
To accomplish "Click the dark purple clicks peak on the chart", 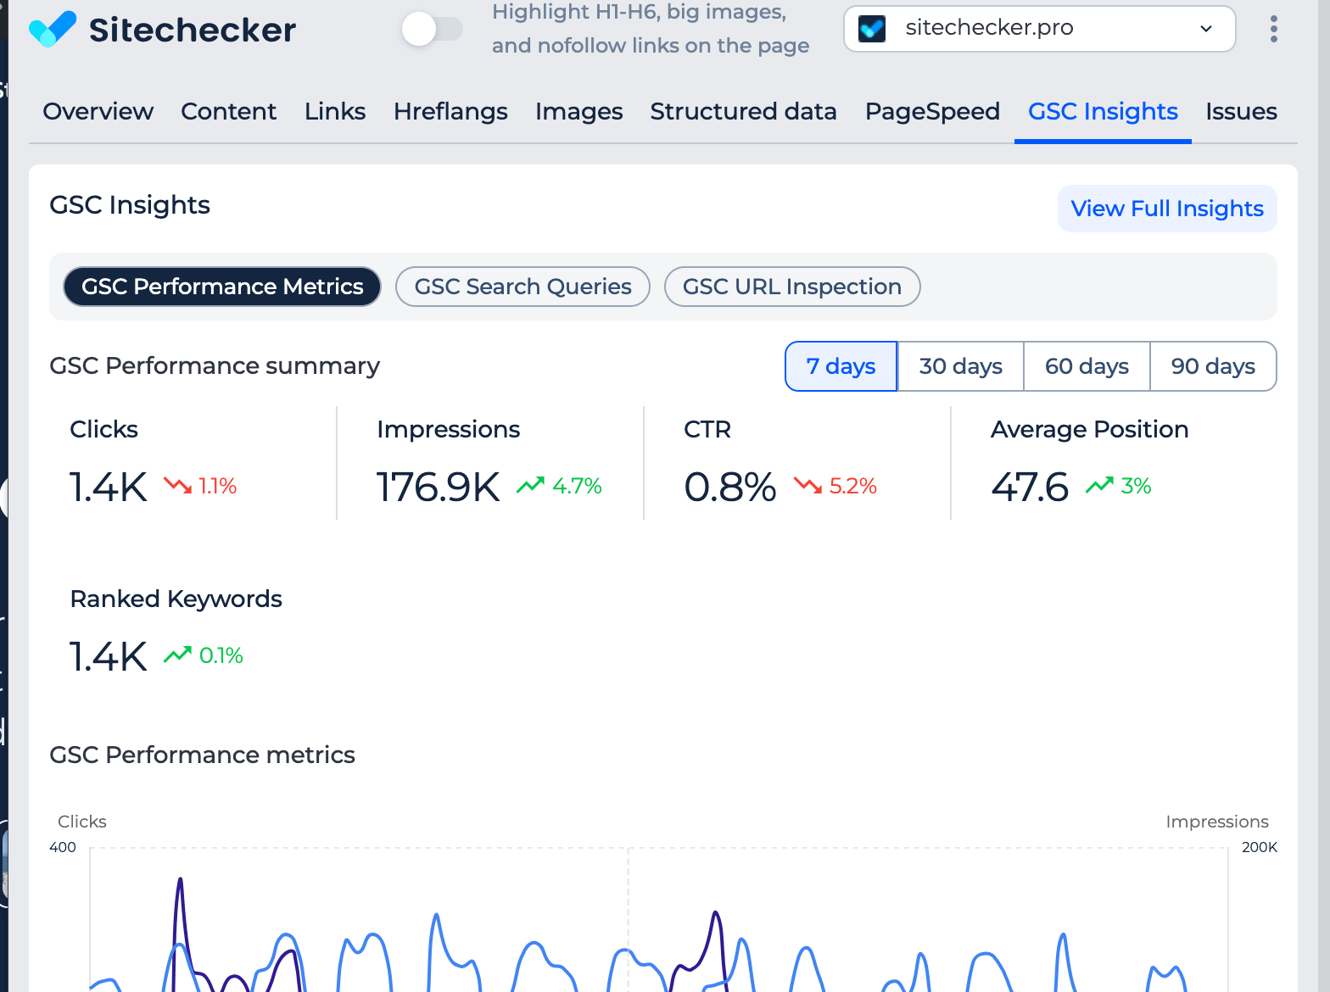I will [180, 882].
